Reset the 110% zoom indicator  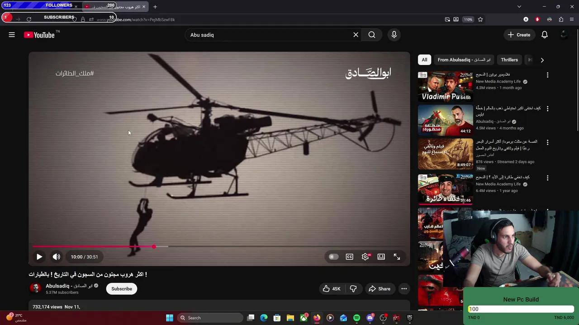coord(468,19)
